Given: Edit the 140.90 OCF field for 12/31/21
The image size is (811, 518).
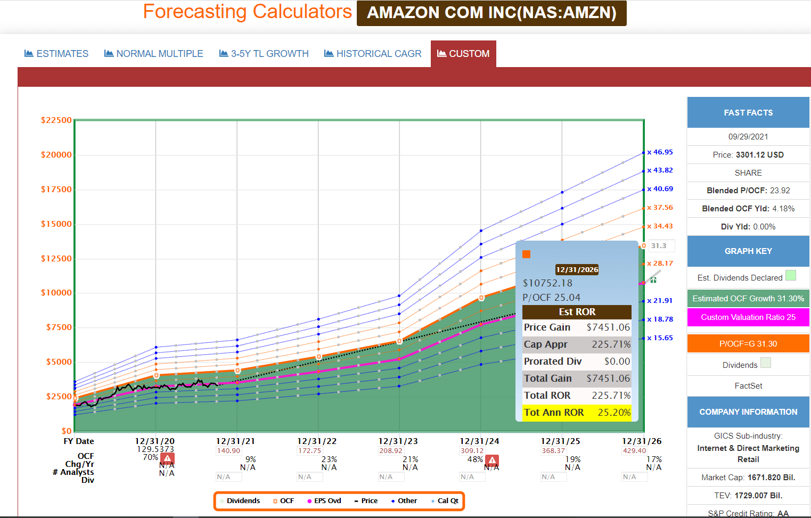Looking at the screenshot, I should tap(228, 451).
